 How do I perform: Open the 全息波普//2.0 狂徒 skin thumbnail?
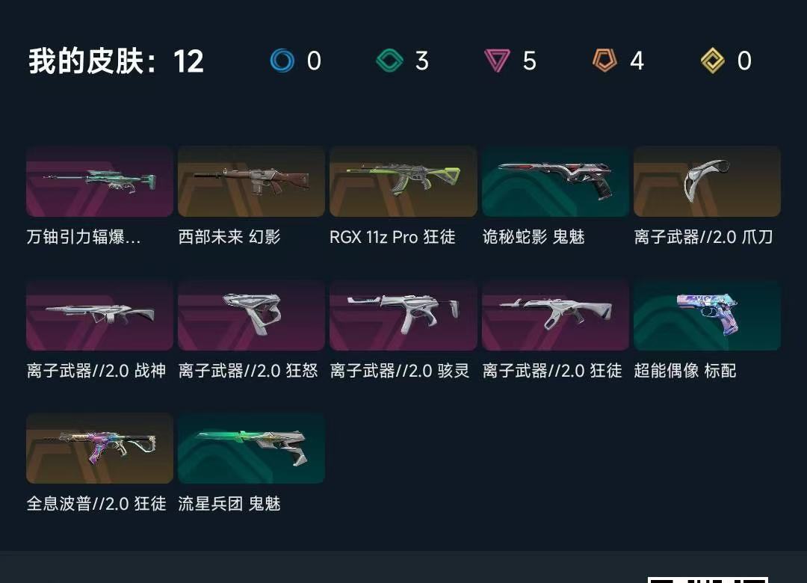(x=99, y=448)
